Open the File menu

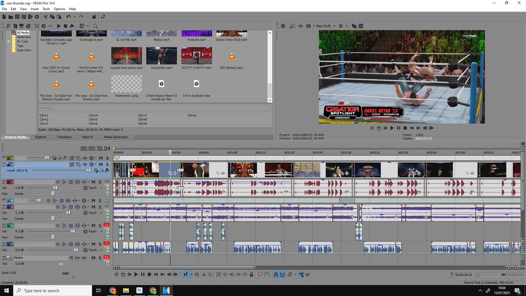[4, 9]
